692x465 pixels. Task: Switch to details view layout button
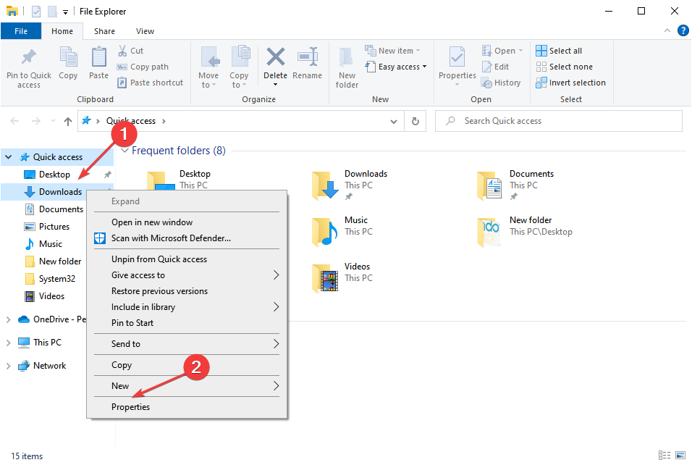[664, 456]
